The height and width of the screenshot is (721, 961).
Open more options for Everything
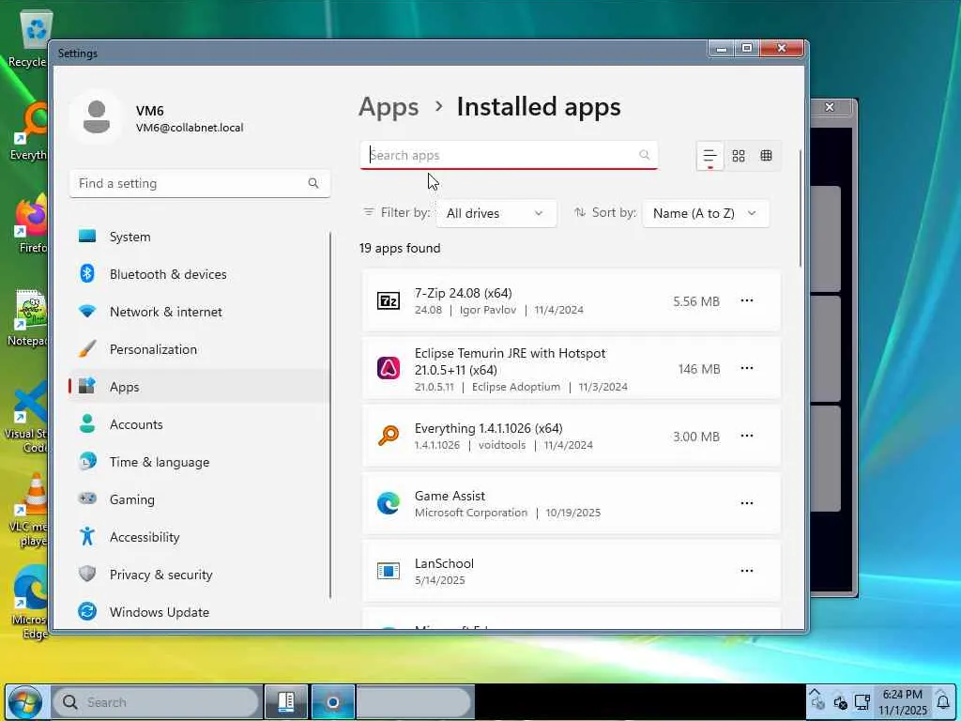pos(746,436)
